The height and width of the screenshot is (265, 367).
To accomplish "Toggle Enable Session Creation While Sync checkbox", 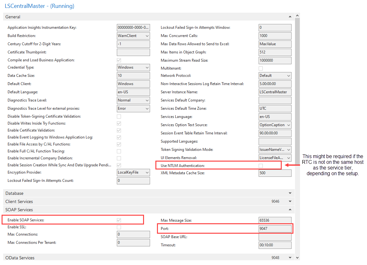I will pos(119,165).
